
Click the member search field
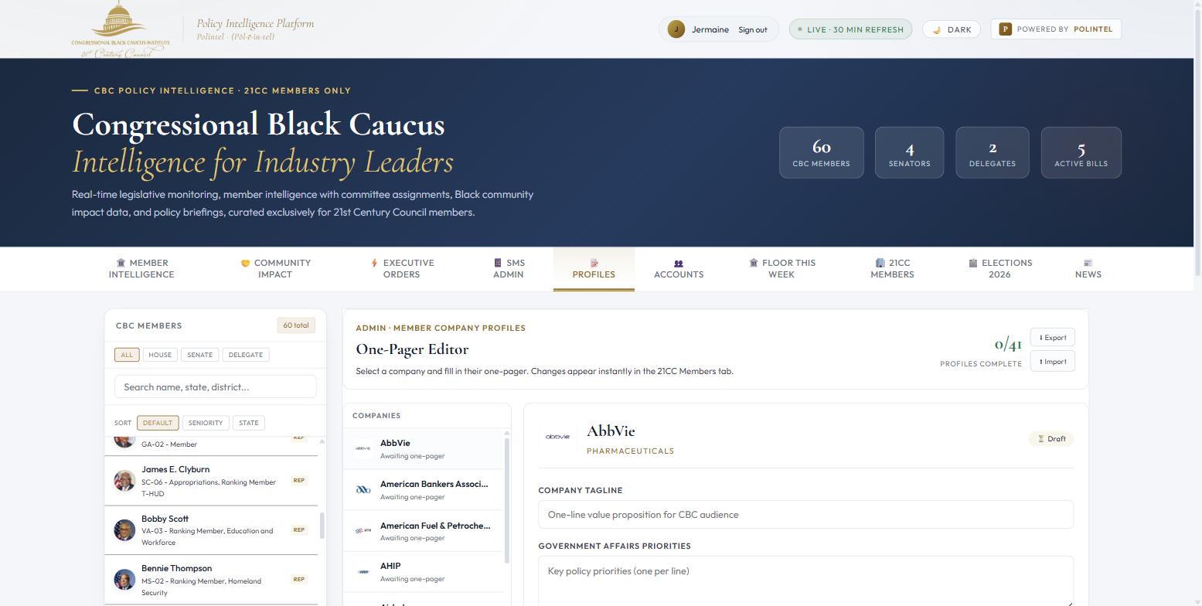[216, 387]
